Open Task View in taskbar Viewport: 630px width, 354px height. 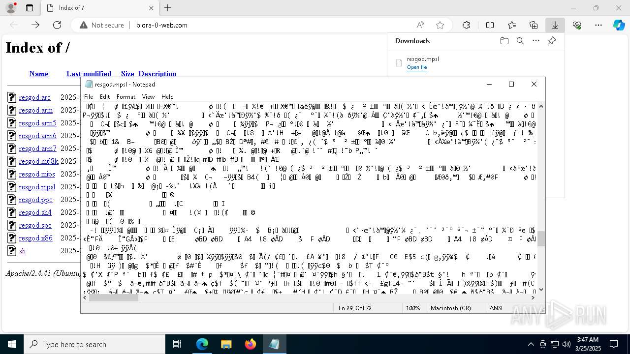click(x=177, y=344)
